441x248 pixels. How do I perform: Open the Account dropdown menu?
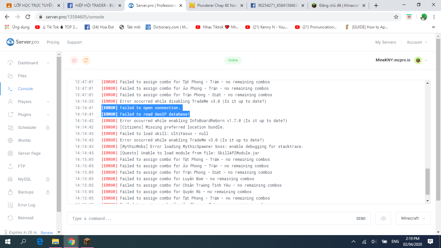tap(417, 42)
